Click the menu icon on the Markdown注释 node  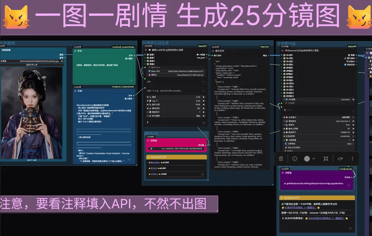tap(149, 157)
